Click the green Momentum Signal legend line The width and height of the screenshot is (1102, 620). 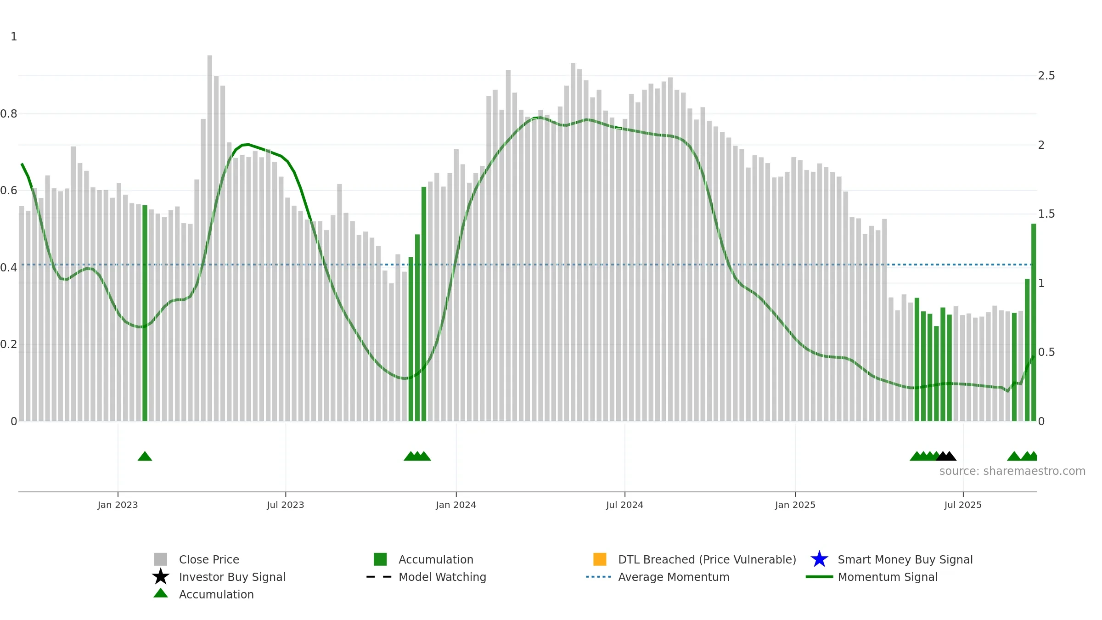tap(819, 577)
